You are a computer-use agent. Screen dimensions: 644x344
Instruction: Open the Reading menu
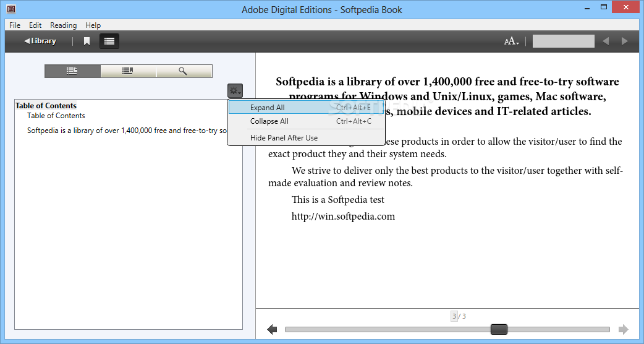(63, 25)
